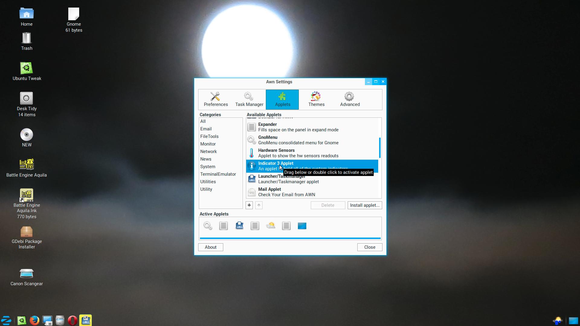Open the Advanced settings tab
The height and width of the screenshot is (326, 580).
350,99
